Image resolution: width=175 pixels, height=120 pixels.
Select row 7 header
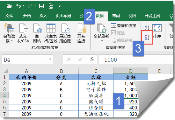4,114
